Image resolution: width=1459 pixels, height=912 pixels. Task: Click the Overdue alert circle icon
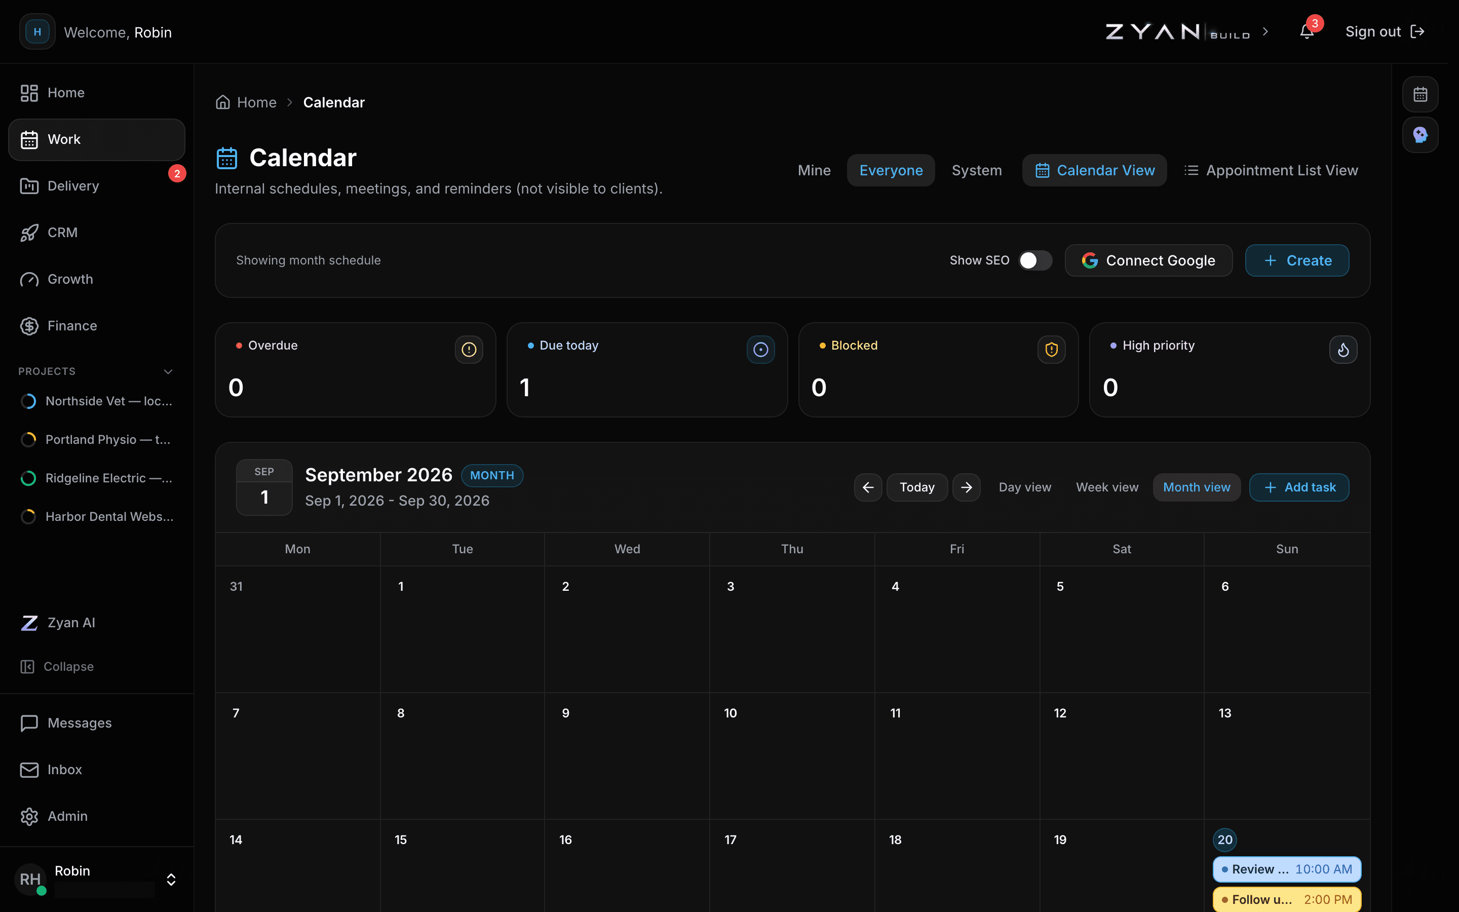tap(469, 349)
